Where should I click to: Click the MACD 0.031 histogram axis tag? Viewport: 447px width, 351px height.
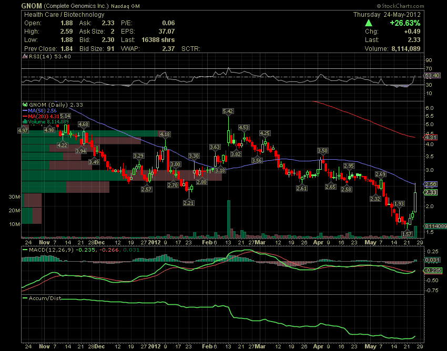coord(432,260)
